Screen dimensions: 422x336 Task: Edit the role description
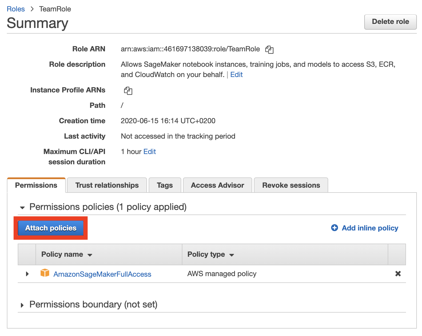[236, 75]
